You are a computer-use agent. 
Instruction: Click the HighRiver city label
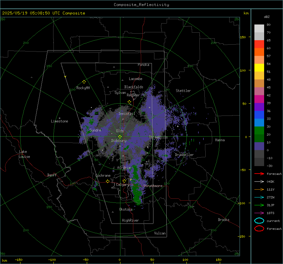[130, 220]
